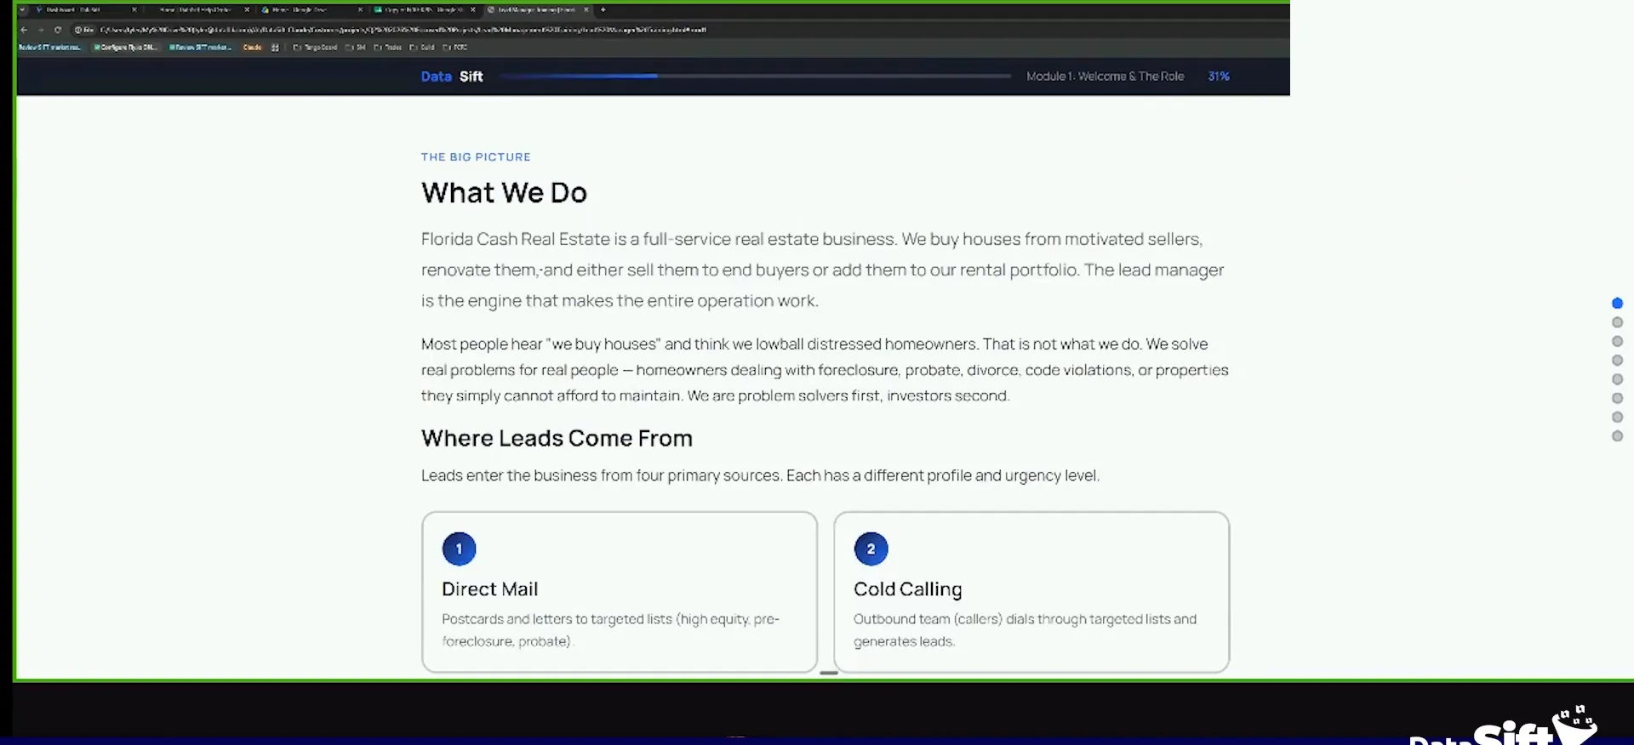Select the Cold Calling card title
Screen dimensions: 1634x745
[x=908, y=589]
